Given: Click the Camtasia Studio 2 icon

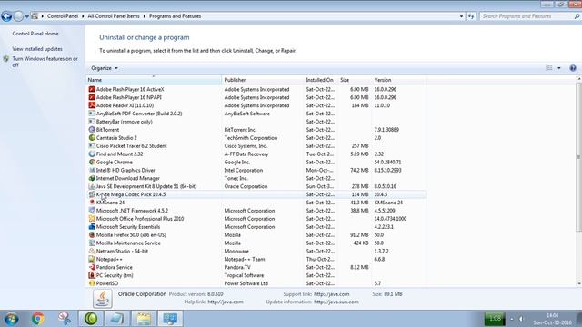Looking at the screenshot, I should click(x=92, y=138).
